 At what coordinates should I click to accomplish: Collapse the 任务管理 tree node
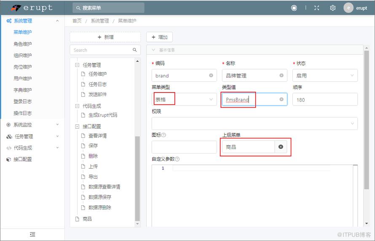77,65
